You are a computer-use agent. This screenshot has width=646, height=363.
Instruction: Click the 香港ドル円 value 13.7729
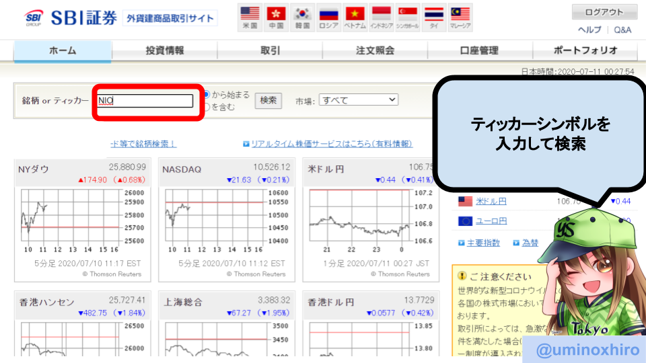419,300
